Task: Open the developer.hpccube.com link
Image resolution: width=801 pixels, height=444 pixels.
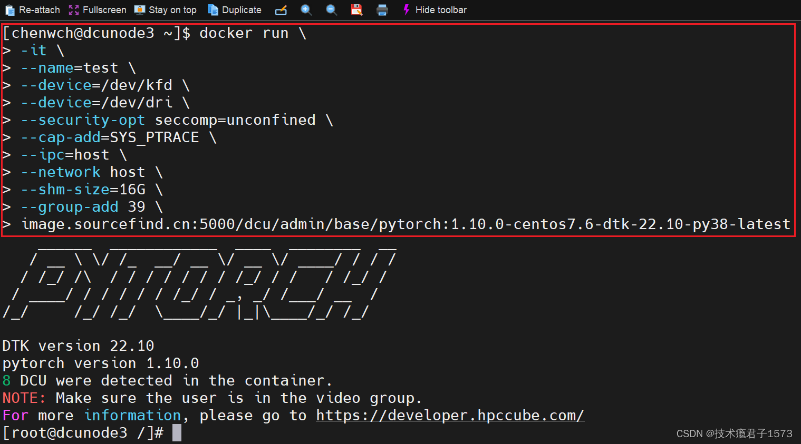Action: coord(450,416)
